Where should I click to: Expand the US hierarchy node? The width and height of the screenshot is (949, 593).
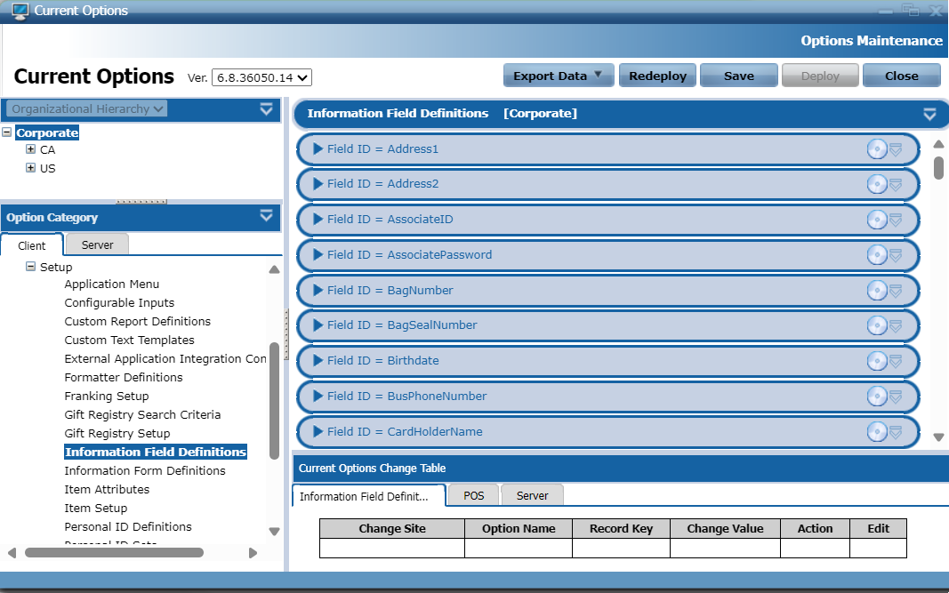coord(31,168)
